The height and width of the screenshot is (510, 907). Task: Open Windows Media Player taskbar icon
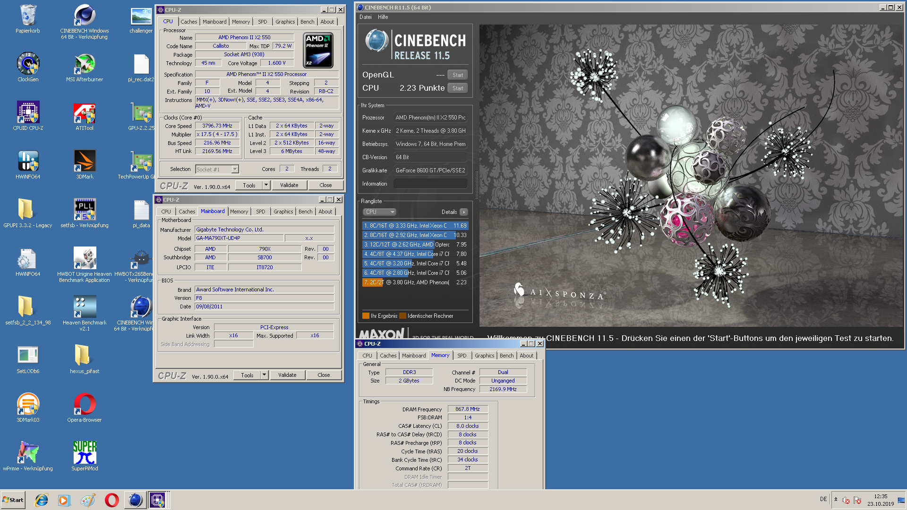(x=64, y=500)
